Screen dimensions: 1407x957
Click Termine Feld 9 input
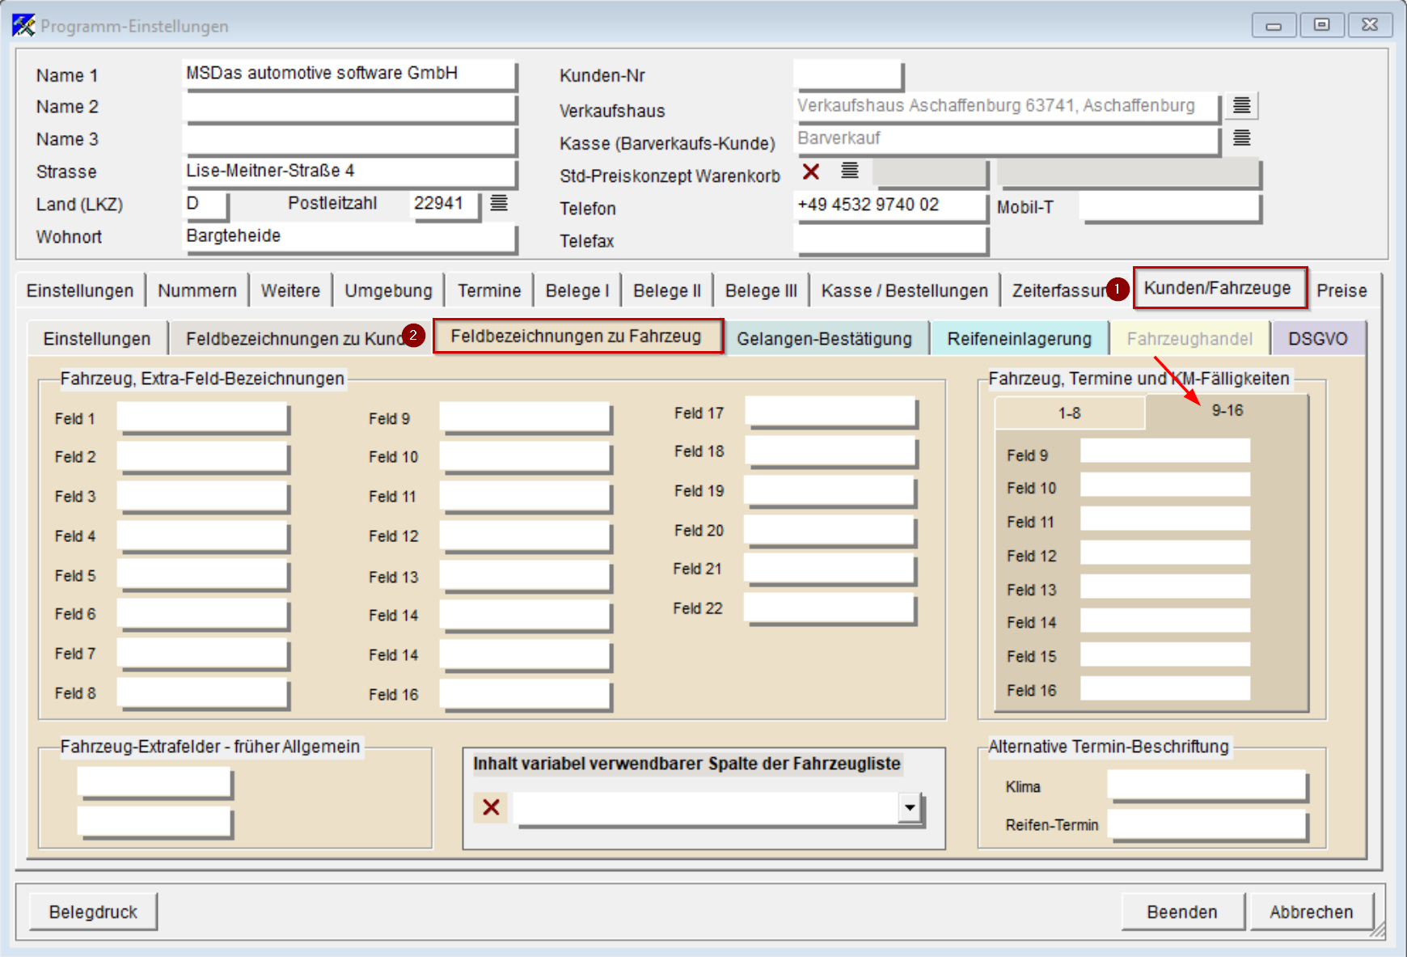[1165, 451]
